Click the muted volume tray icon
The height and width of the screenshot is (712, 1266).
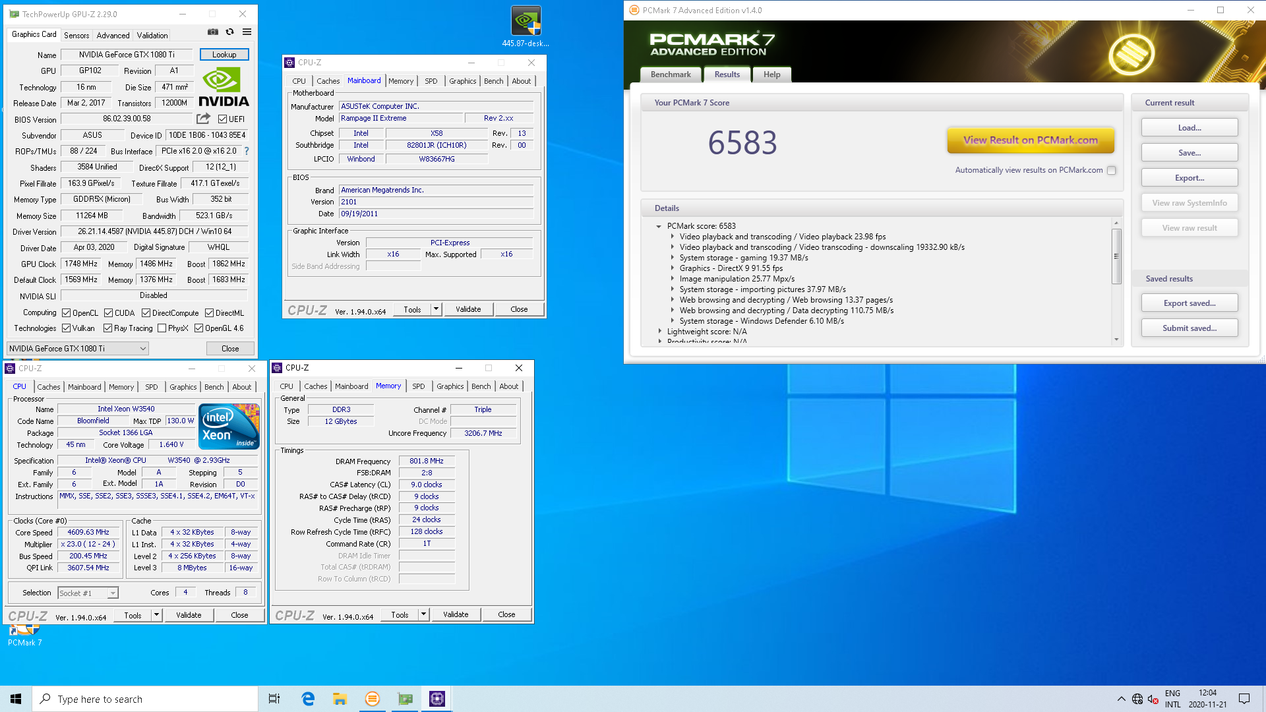[1153, 699]
